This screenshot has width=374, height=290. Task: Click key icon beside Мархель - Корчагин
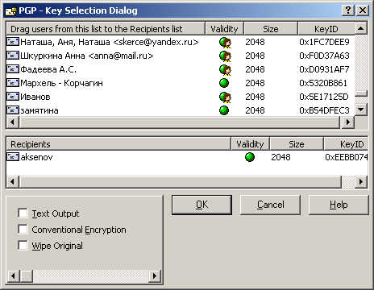click(x=13, y=83)
